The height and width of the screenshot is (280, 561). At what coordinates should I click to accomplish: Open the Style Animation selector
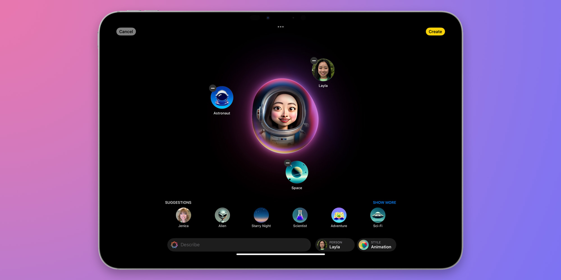click(x=376, y=244)
